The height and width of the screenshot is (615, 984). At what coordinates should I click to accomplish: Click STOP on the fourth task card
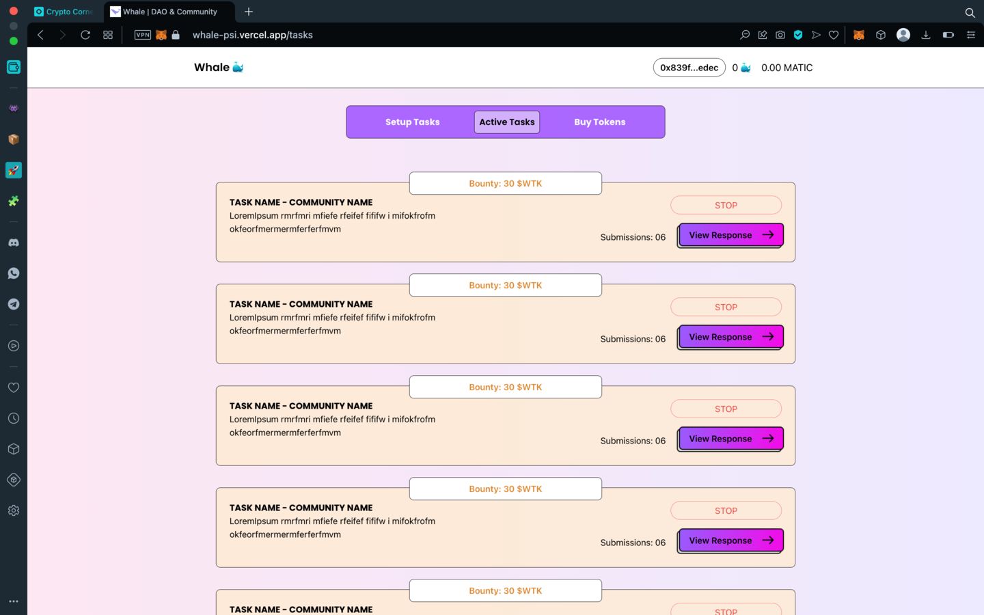tap(726, 510)
